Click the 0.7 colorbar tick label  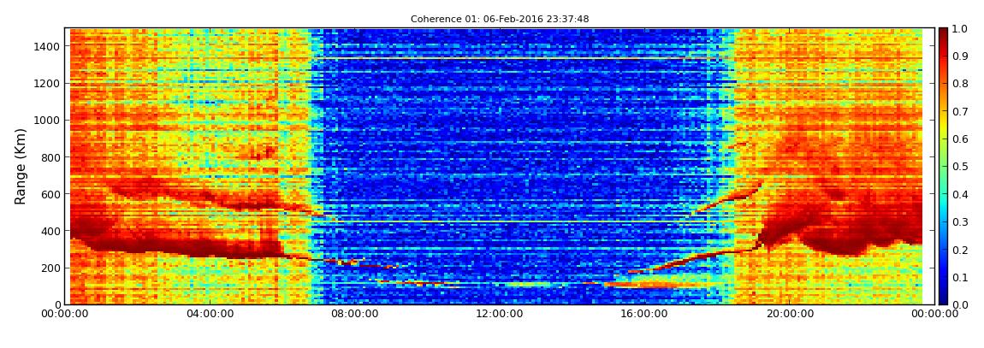coord(961,112)
